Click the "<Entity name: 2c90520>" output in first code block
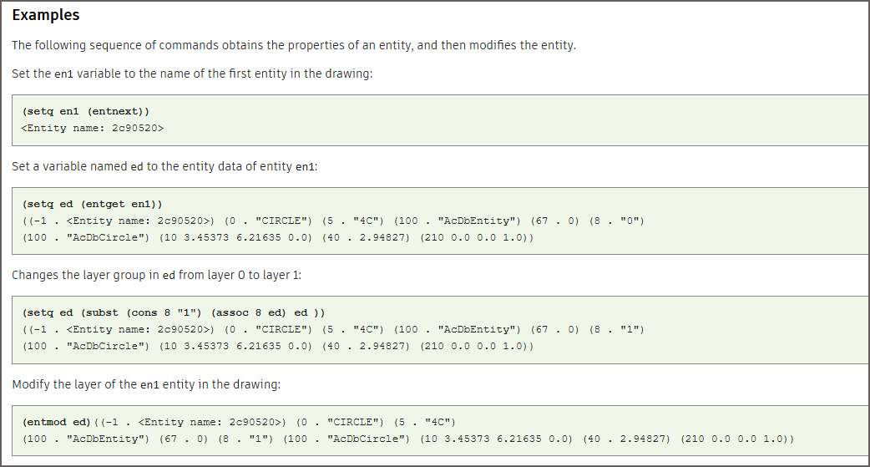The width and height of the screenshot is (870, 467). point(93,128)
